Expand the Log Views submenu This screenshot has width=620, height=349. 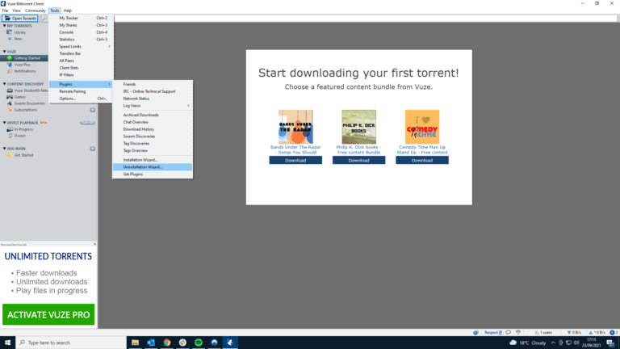pyautogui.click(x=155, y=106)
